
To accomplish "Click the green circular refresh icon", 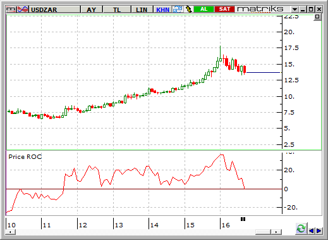I will (301, 229).
